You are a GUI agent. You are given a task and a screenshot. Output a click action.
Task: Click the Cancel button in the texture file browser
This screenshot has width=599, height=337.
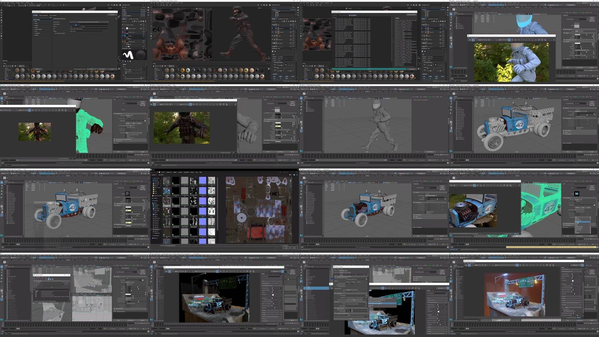pos(294,248)
